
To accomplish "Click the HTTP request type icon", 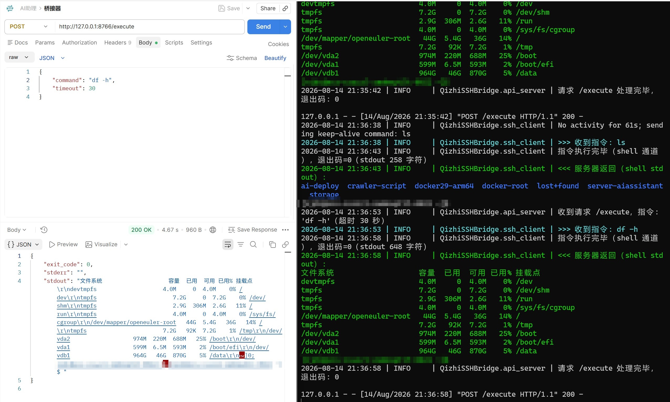I will (x=10, y=8).
